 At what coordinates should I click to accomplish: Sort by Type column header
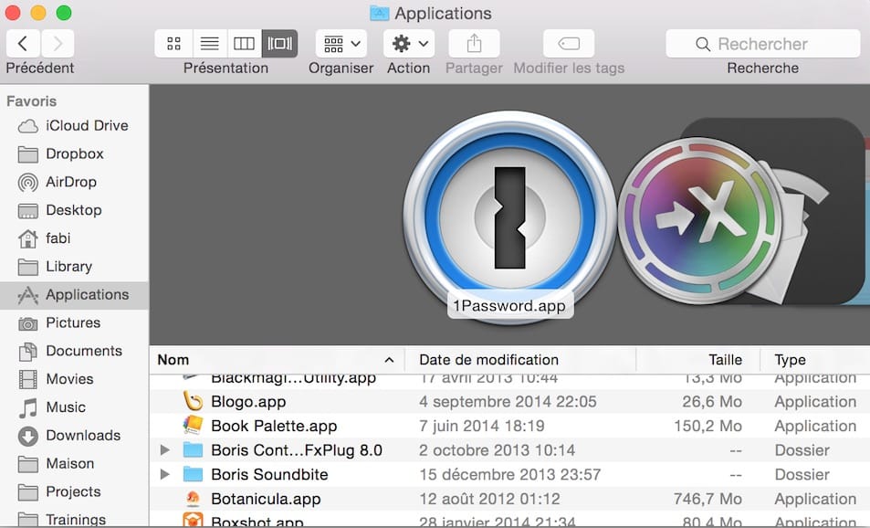coord(814,360)
